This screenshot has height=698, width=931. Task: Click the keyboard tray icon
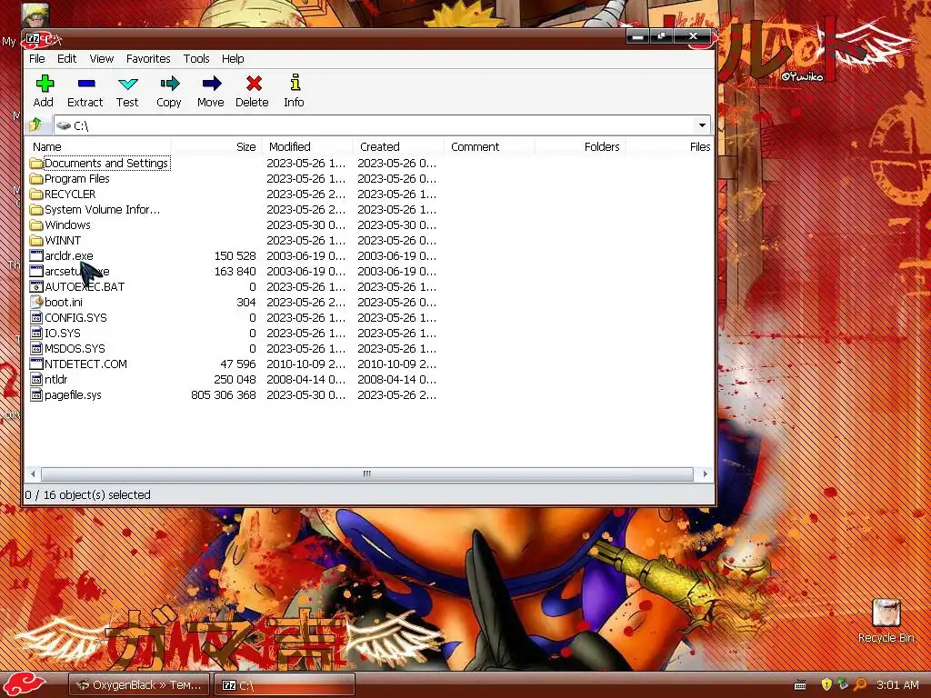pos(800,685)
